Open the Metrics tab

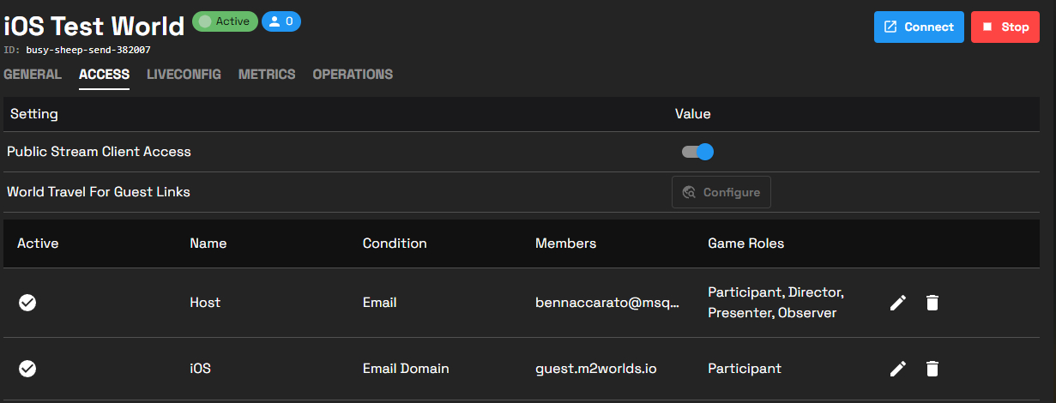point(267,75)
